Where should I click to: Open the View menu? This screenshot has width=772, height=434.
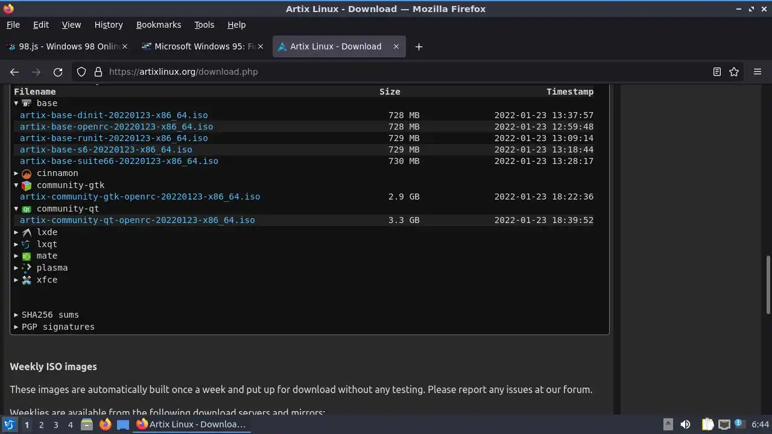[71, 25]
